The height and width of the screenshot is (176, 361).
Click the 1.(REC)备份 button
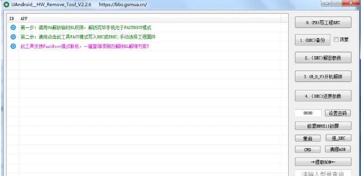pyautogui.click(x=312, y=40)
